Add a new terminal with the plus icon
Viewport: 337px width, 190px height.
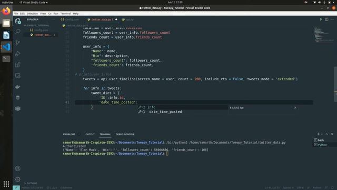coord(318,134)
